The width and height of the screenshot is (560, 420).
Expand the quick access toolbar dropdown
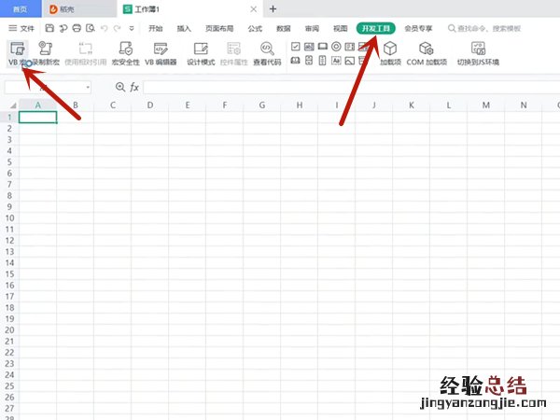pyautogui.click(x=132, y=28)
